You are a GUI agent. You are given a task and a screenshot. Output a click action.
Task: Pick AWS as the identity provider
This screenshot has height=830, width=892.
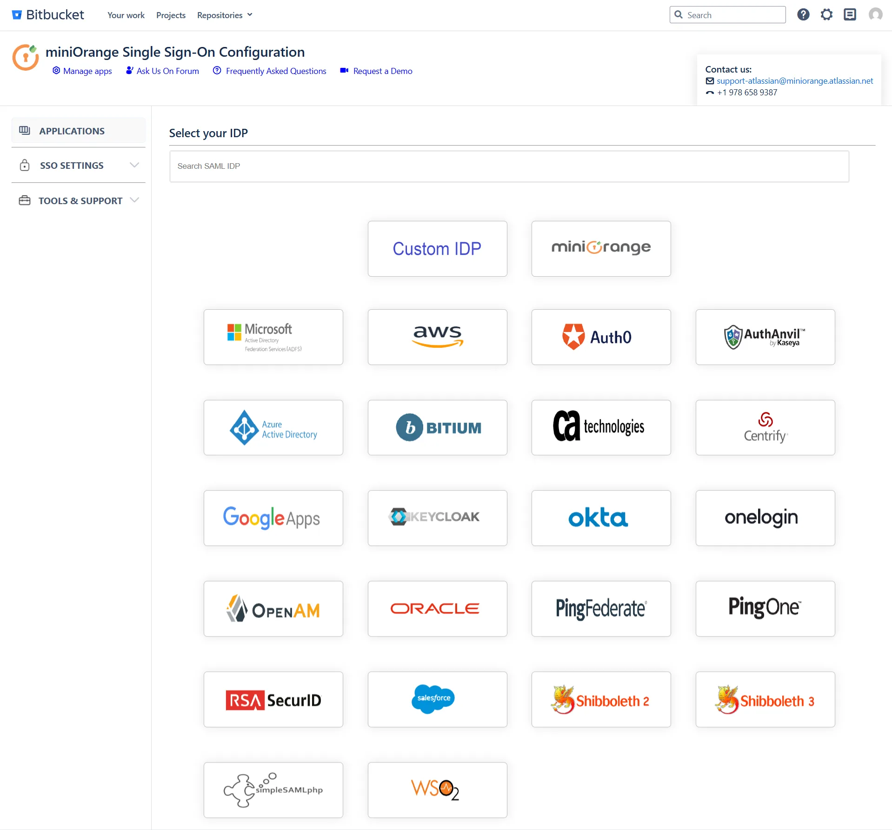pyautogui.click(x=437, y=336)
